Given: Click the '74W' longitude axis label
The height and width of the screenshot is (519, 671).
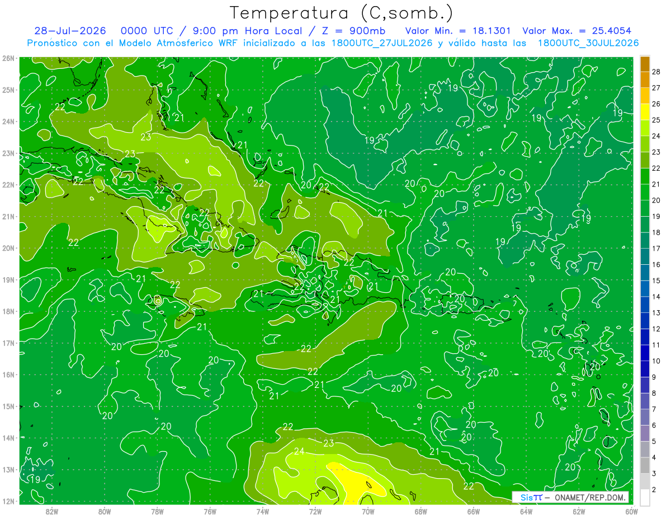Looking at the screenshot, I should (263, 511).
